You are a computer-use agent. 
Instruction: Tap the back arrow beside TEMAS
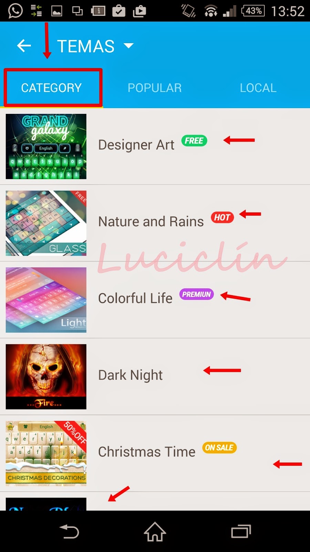[24, 46]
